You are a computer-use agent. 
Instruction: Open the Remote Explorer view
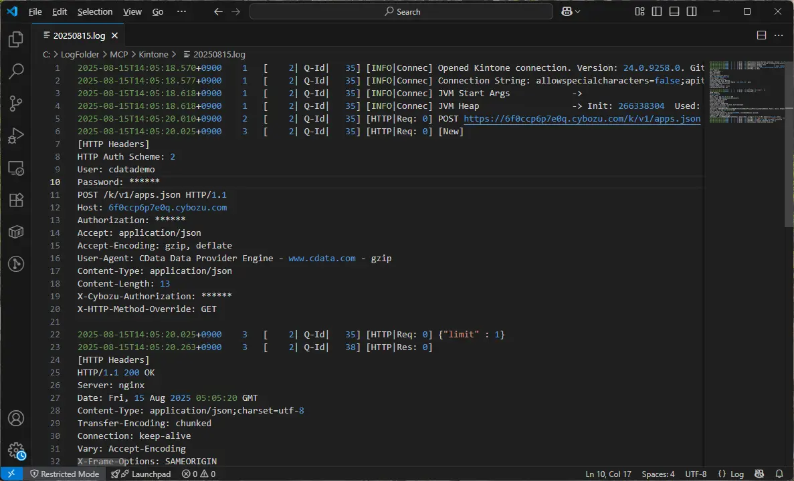tap(15, 168)
